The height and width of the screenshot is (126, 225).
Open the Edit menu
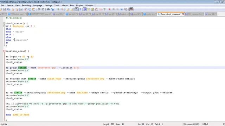tap(2, 6)
